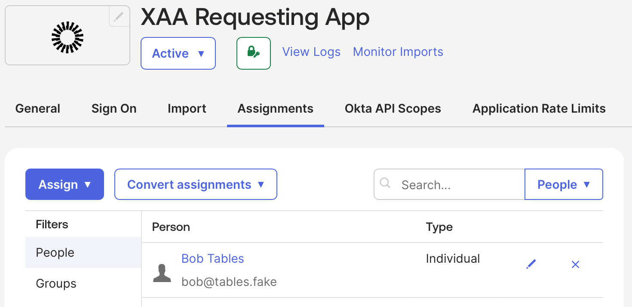Screen dimensions: 632x307
Task: Open the Application Rate Limits tab
Action: (x=539, y=108)
